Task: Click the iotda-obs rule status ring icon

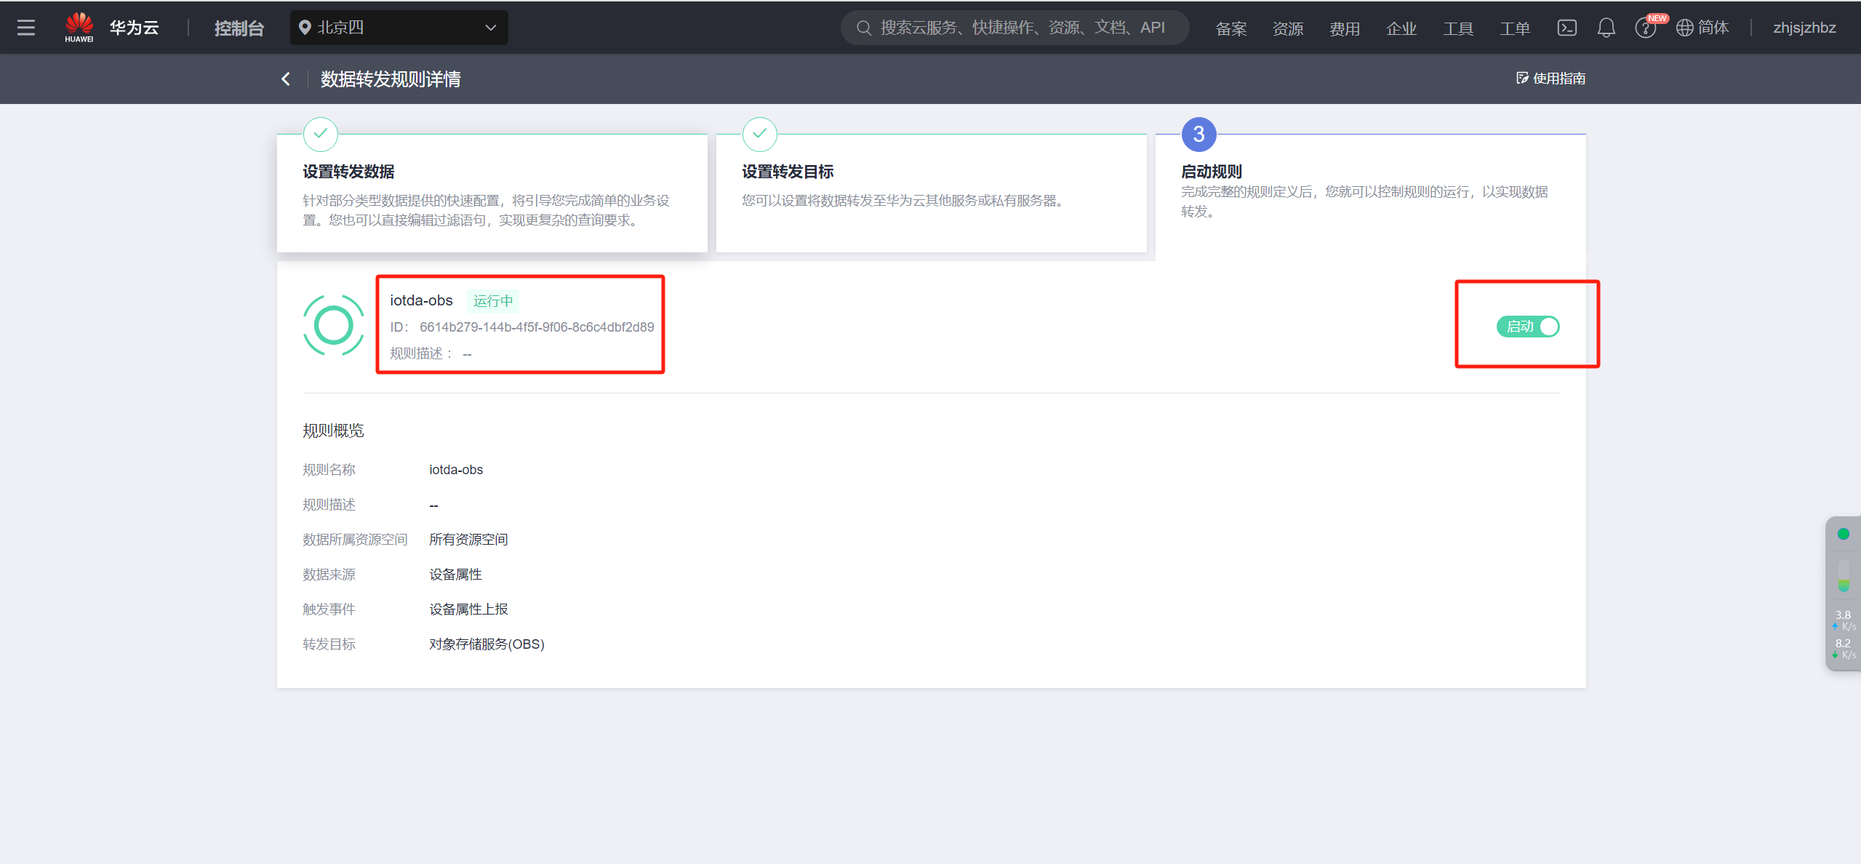Action: click(333, 325)
